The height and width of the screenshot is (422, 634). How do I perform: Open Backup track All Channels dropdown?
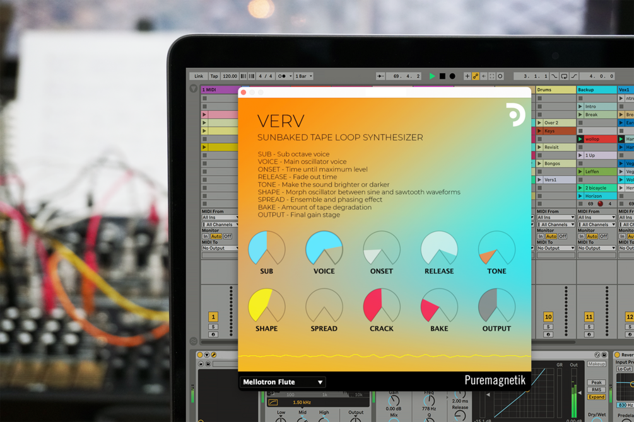coord(597,224)
